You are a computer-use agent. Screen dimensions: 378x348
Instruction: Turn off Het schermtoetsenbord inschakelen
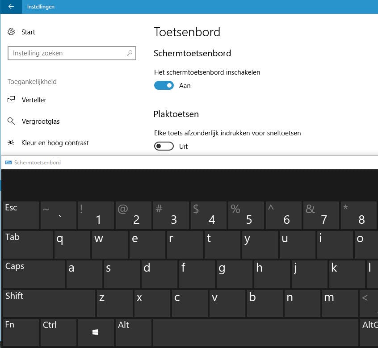pos(164,85)
